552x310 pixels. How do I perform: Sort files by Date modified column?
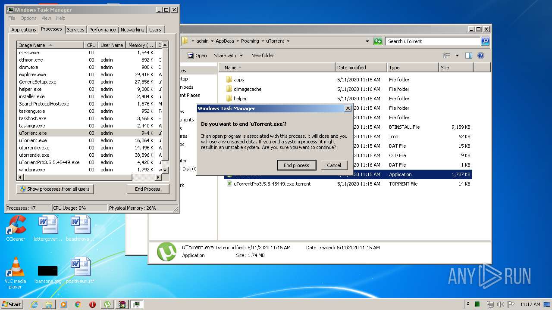(x=361, y=68)
